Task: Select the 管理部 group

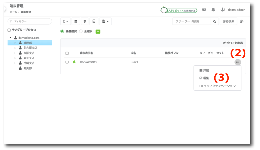Action: (28, 43)
